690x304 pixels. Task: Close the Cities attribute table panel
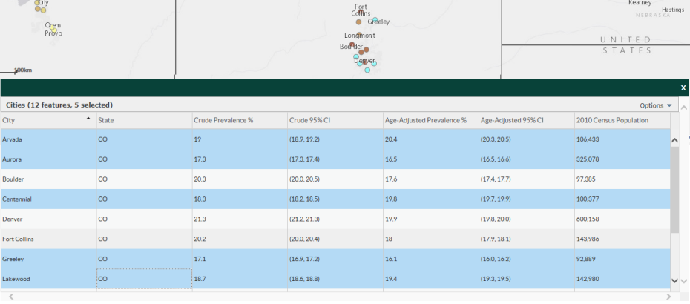(683, 87)
